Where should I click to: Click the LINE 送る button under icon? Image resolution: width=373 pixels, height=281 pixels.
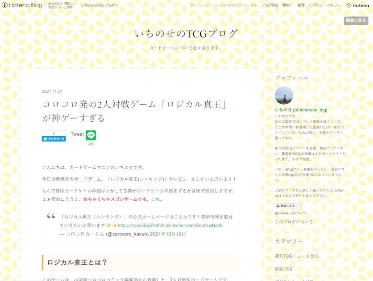pyautogui.click(x=91, y=144)
